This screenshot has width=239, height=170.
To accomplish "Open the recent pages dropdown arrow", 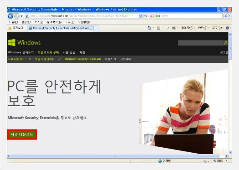I will [x=21, y=16].
